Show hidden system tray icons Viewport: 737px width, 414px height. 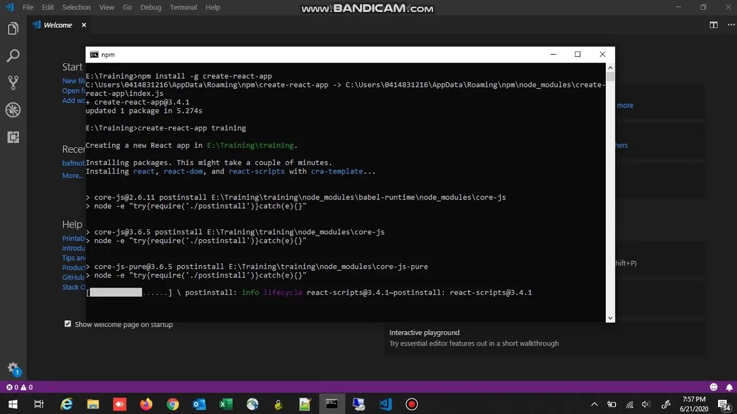(x=594, y=404)
